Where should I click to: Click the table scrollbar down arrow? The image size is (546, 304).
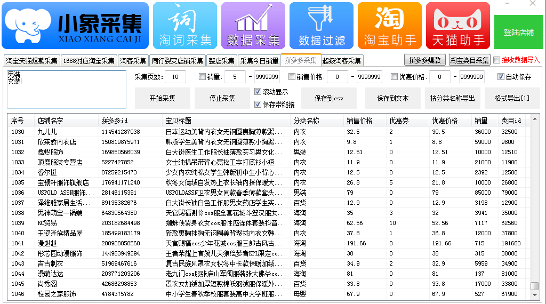(535, 295)
